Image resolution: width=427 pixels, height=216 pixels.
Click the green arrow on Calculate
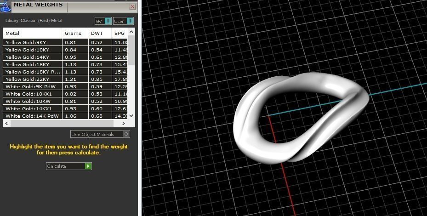coord(88,166)
